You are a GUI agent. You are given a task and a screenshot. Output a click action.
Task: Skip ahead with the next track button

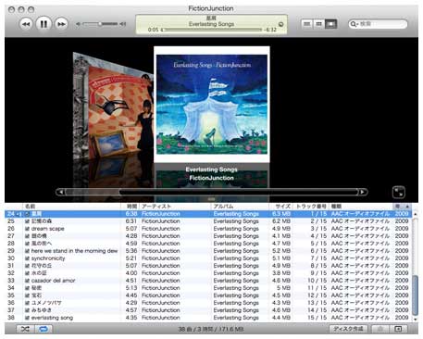(61, 24)
